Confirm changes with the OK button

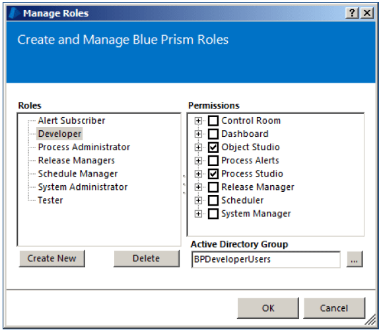click(268, 308)
